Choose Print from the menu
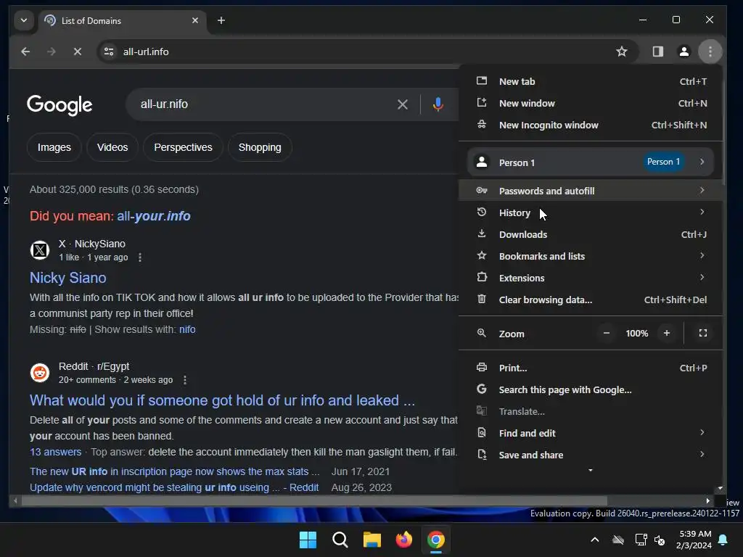The height and width of the screenshot is (557, 743). tap(591, 368)
